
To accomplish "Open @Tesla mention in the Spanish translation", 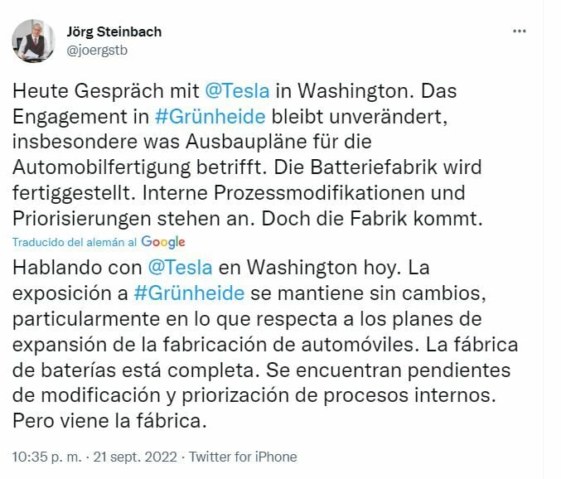I will click(x=180, y=268).
